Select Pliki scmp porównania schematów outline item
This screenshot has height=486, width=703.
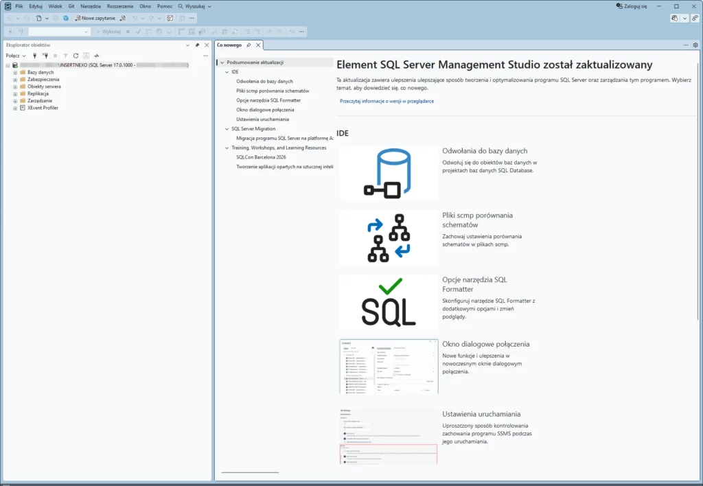(x=273, y=91)
